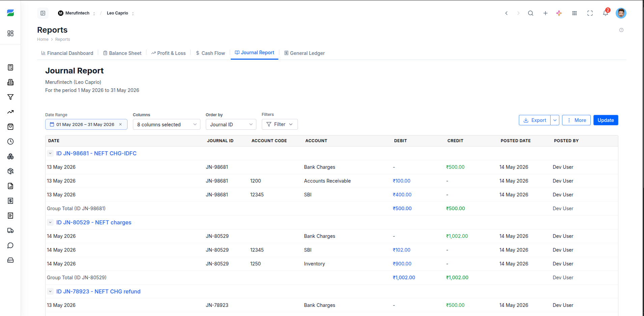Open the dollar receipt icon in sidebar
This screenshot has height=316, width=644.
coord(10,201)
